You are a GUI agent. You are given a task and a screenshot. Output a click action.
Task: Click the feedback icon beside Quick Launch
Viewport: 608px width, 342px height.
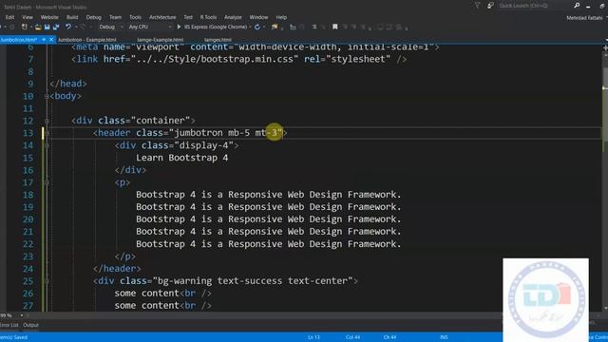coord(490,6)
